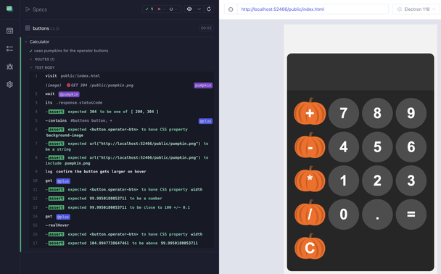Expand the Specs panel icon
This screenshot has width=441, height=274.
click(28, 9)
